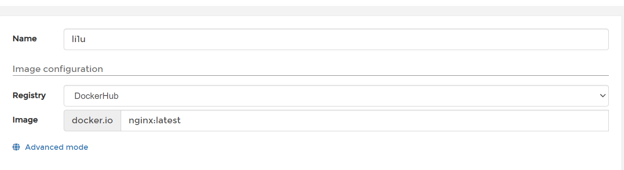Click the Image configuration section heading
The width and height of the screenshot is (624, 170).
(58, 69)
